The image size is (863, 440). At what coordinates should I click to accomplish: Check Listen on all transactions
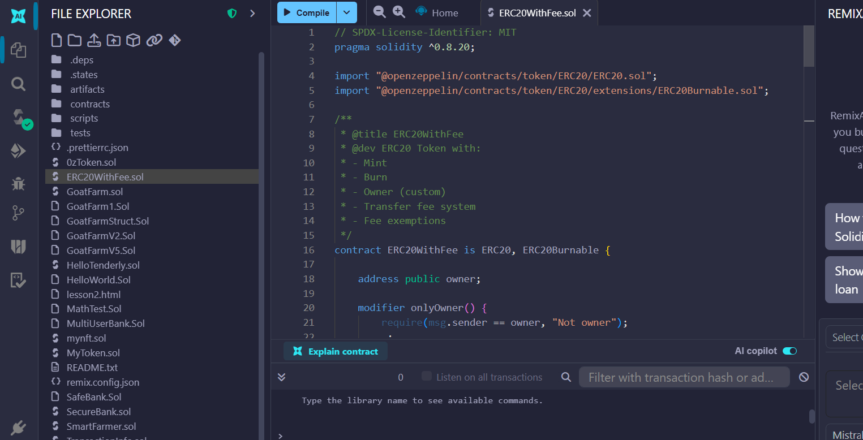pos(427,377)
